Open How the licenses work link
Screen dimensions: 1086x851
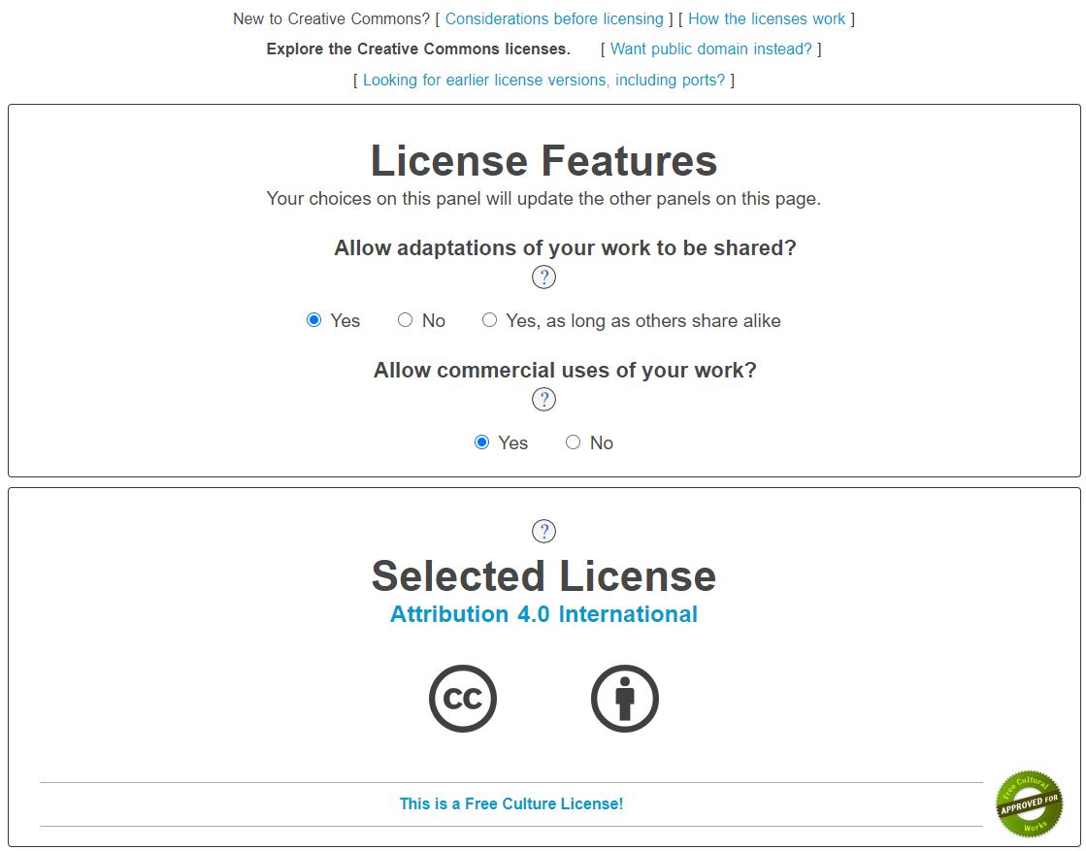point(767,18)
